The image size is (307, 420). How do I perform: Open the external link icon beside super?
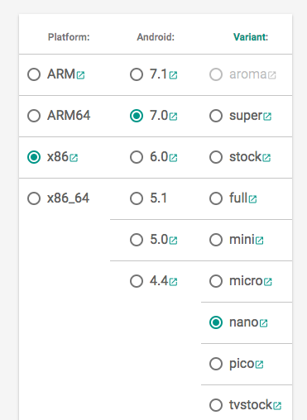[267, 117]
